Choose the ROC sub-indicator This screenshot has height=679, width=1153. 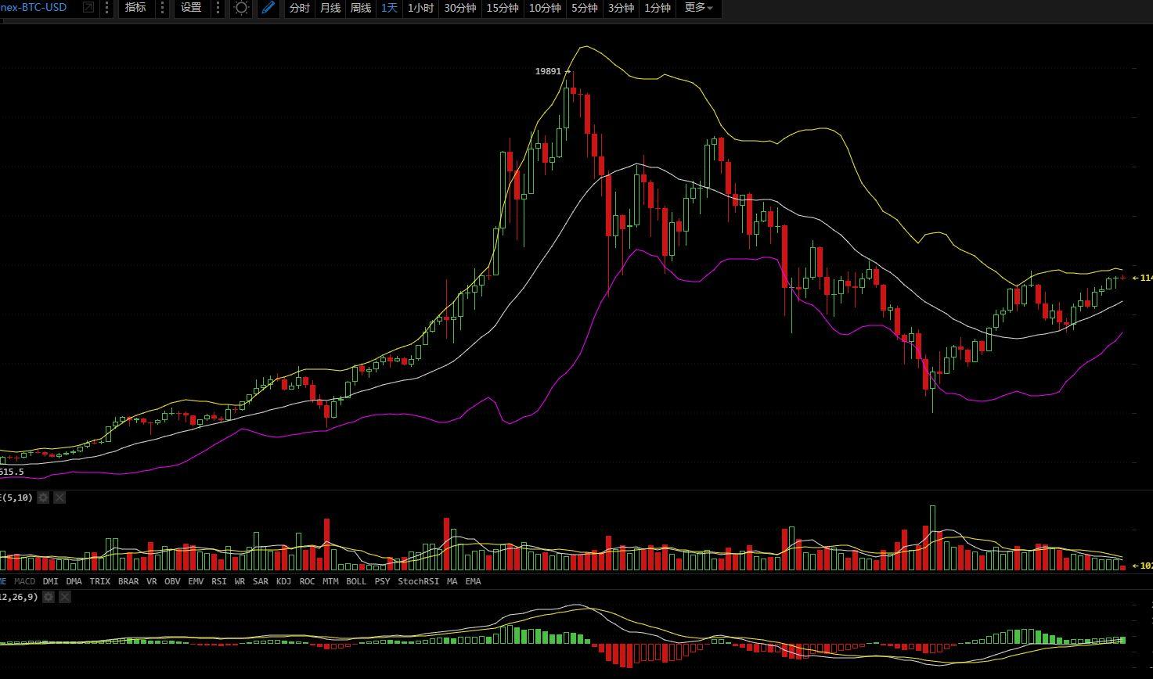click(x=307, y=581)
